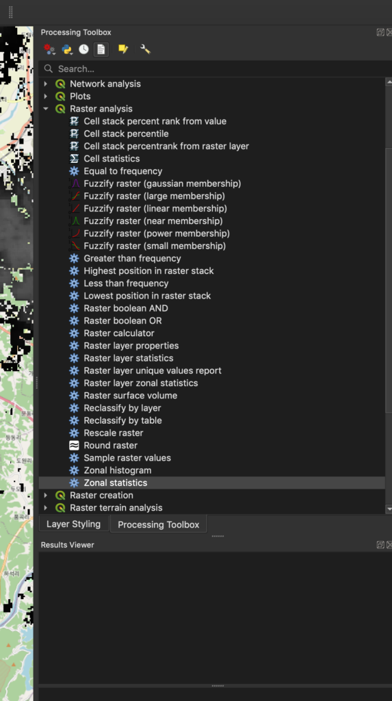Image resolution: width=392 pixels, height=701 pixels.
Task: Switch to the Processing Toolbox tab
Action: click(x=159, y=524)
